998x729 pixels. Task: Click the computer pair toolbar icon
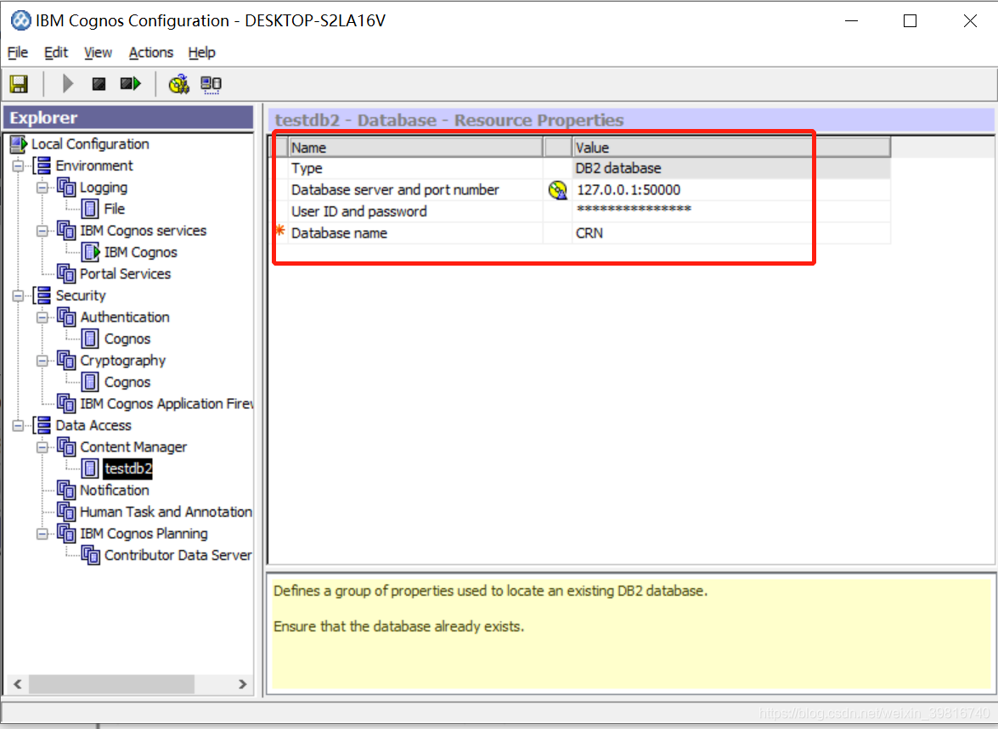coord(211,84)
